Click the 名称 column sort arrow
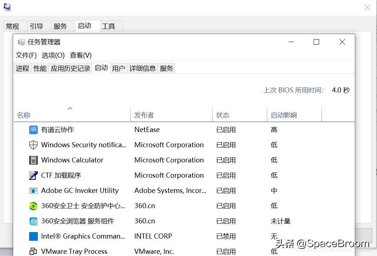The width and height of the screenshot is (377, 256). tap(70, 108)
